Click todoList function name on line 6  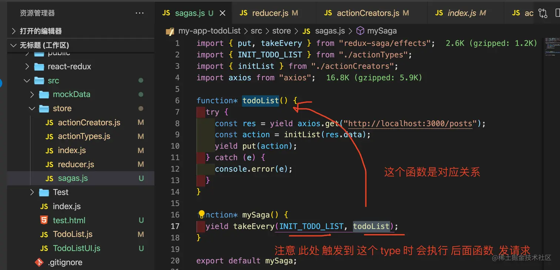(260, 100)
